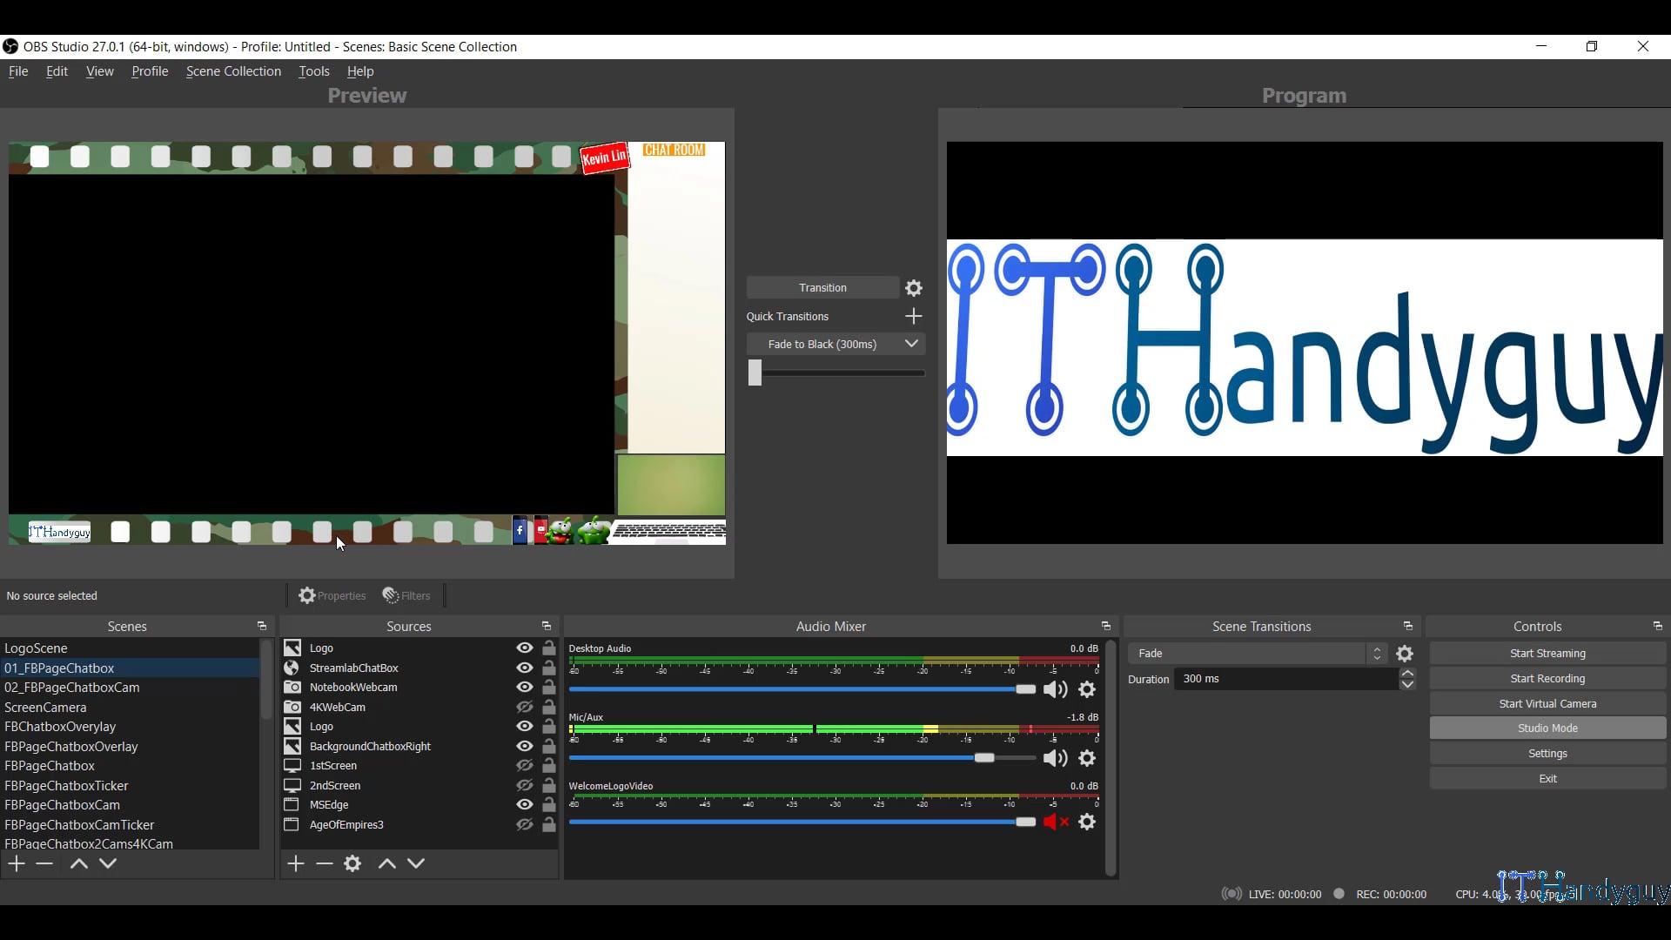Open Mic/Aux audio settings gear

pos(1087,759)
